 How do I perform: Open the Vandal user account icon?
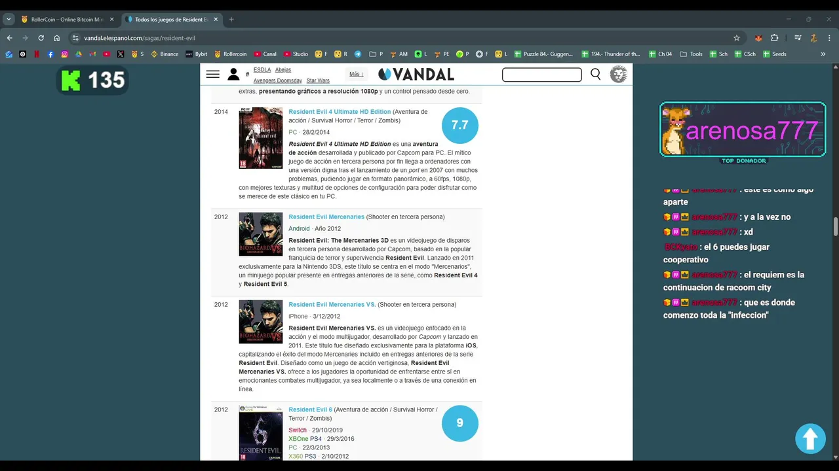pyautogui.click(x=233, y=75)
